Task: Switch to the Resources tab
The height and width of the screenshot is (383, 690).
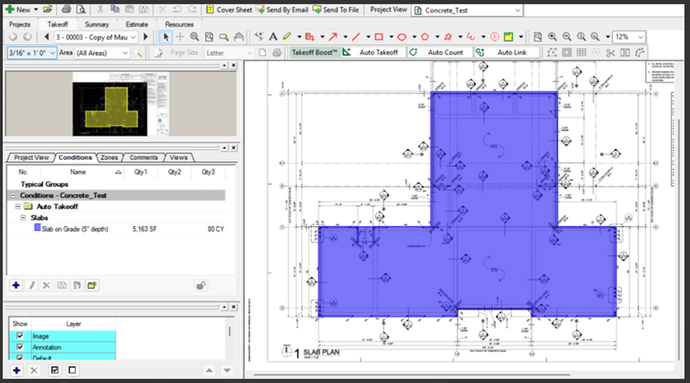Action: tap(179, 24)
